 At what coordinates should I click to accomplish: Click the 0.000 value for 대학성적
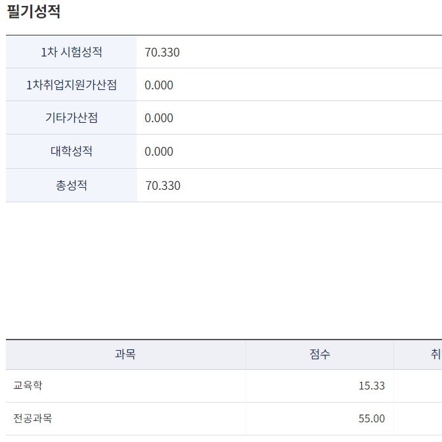159,152
